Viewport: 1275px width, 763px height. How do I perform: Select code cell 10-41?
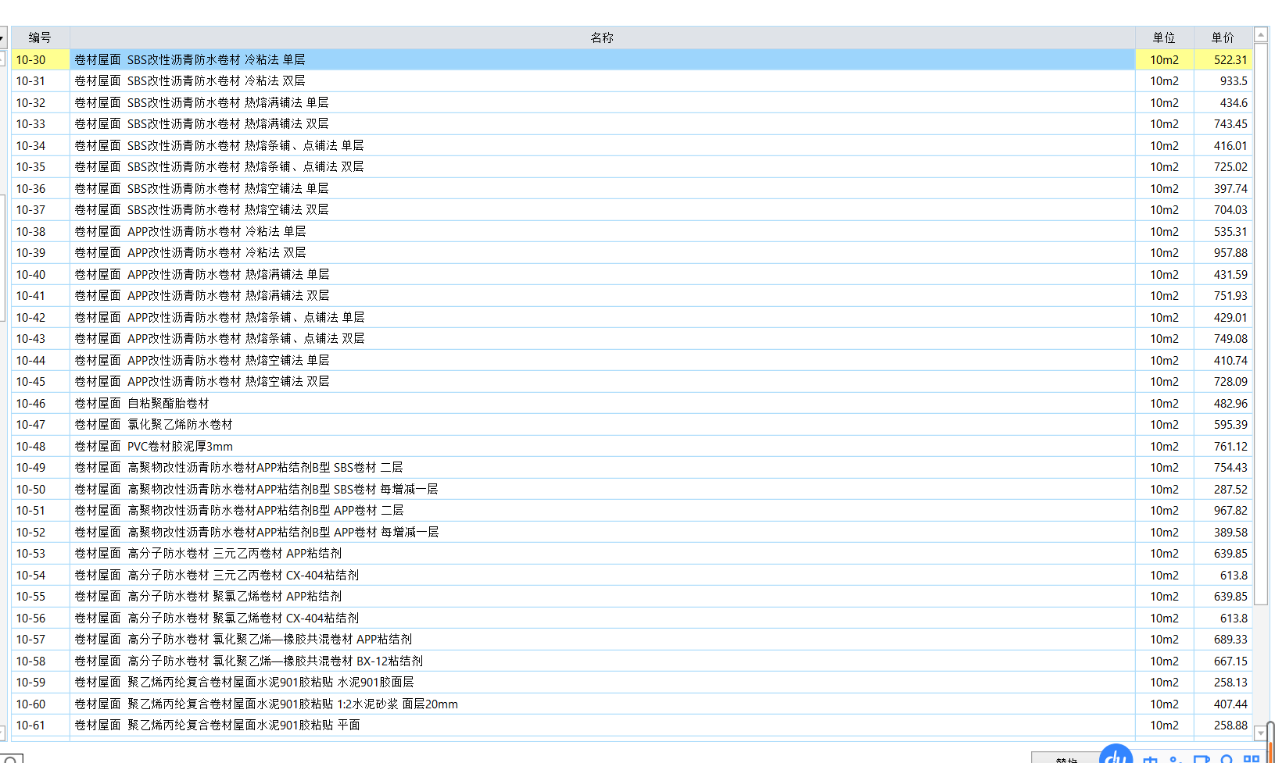pos(41,296)
